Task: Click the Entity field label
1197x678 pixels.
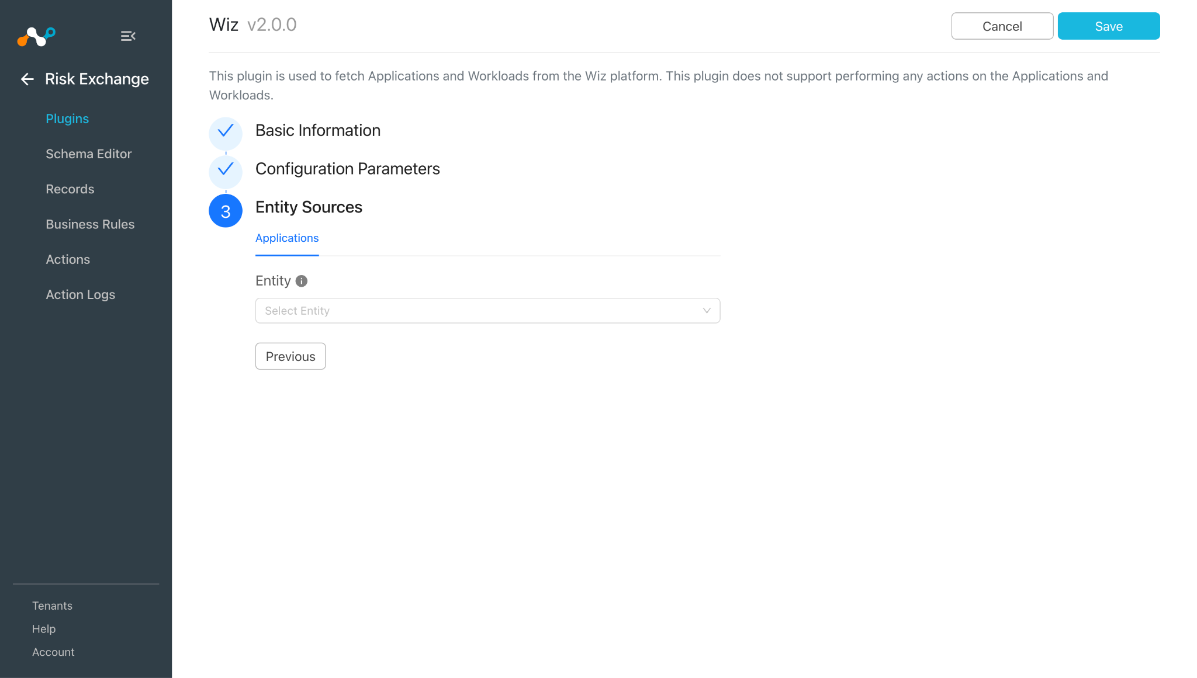Action: coord(273,281)
